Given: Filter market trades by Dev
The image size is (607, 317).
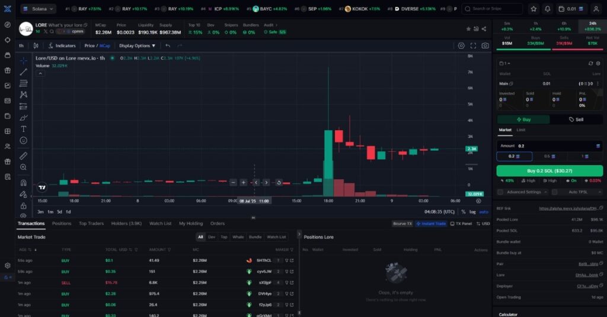Looking at the screenshot, I should 212,237.
